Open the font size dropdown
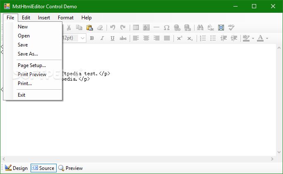The height and width of the screenshot is (174, 283). point(82,38)
